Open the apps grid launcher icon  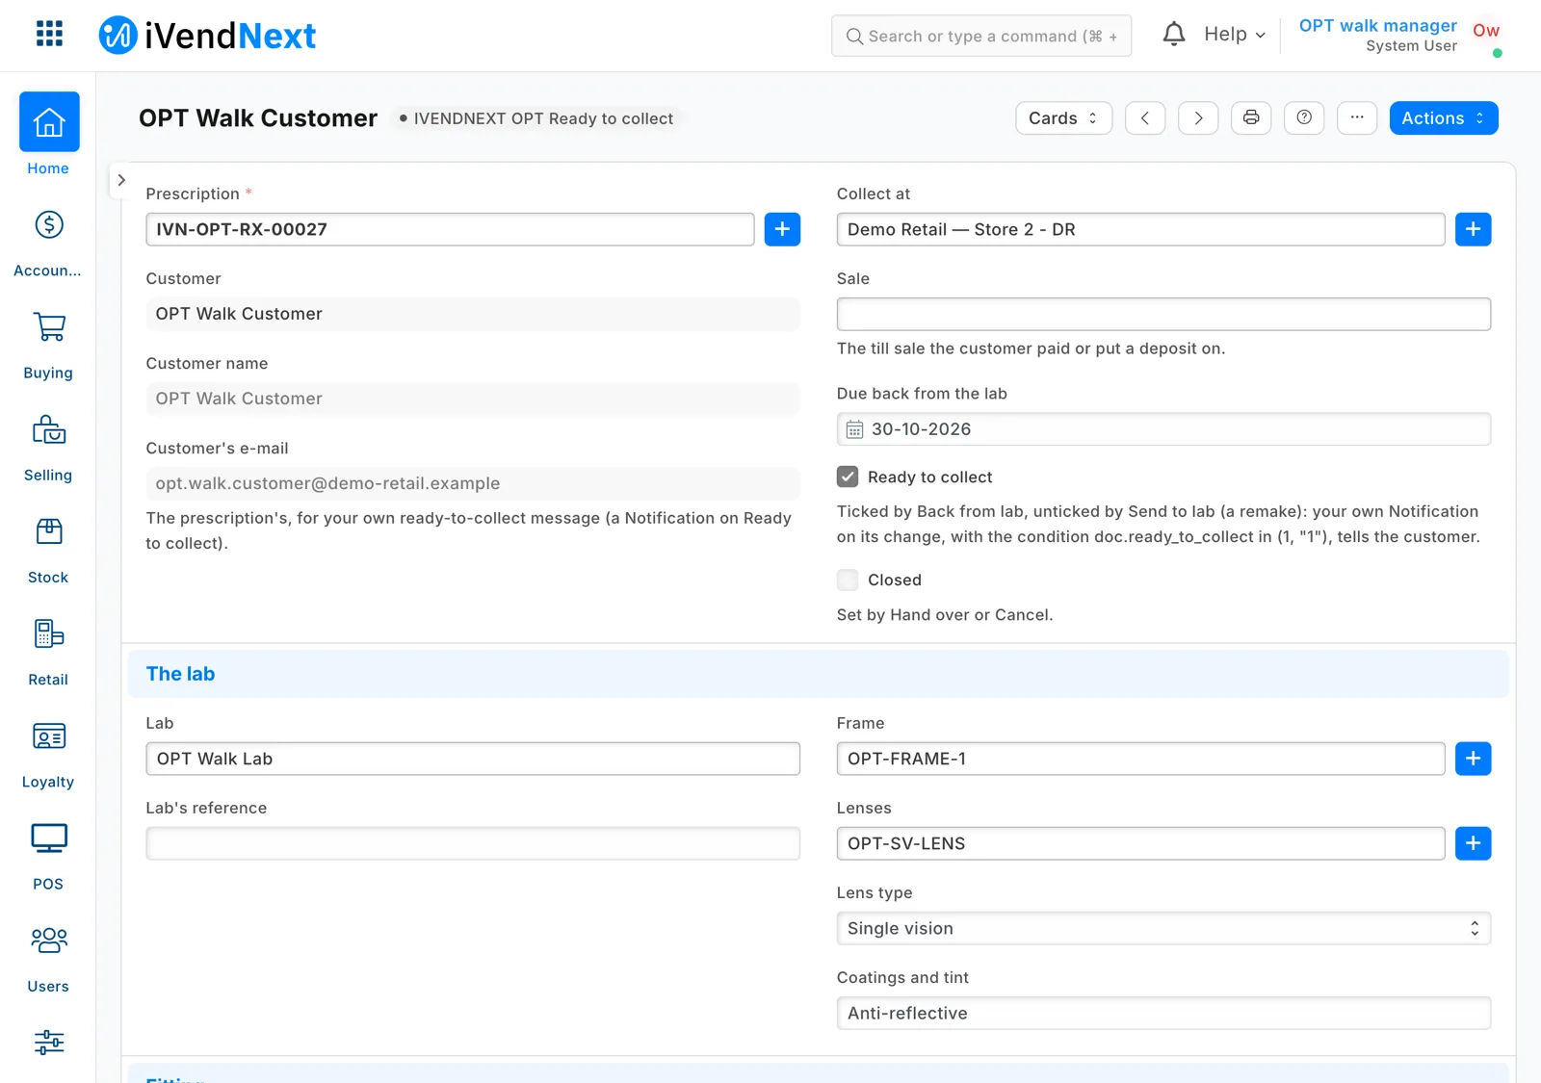pyautogui.click(x=49, y=35)
